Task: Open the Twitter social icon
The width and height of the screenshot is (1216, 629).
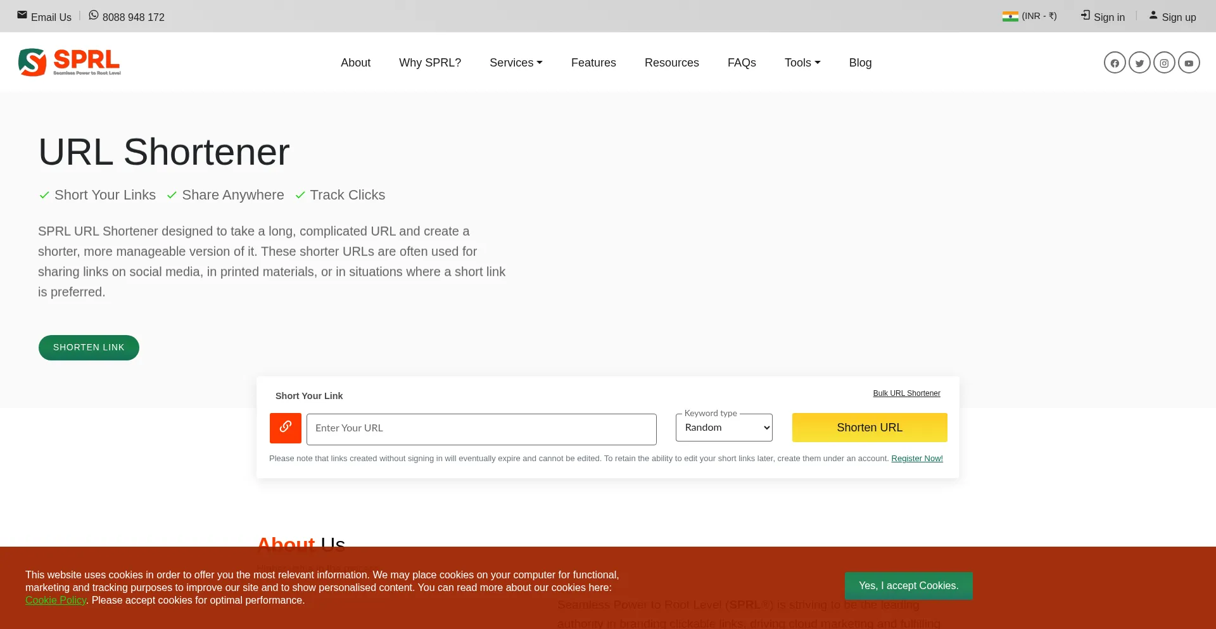Action: tap(1139, 63)
